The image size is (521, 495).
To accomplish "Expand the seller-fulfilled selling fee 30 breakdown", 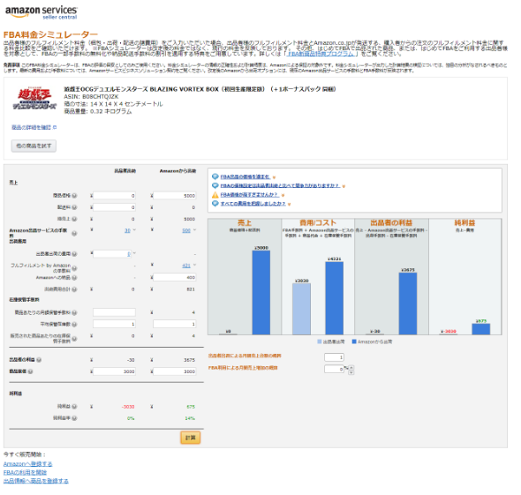I will point(134,230).
